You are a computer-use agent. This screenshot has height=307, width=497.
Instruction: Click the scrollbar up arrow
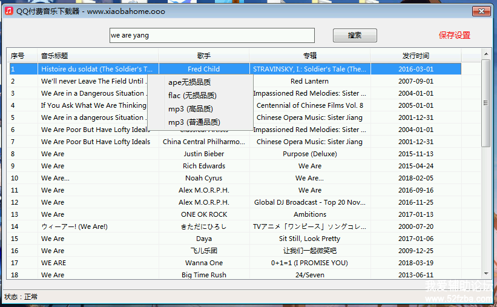tap(486, 54)
